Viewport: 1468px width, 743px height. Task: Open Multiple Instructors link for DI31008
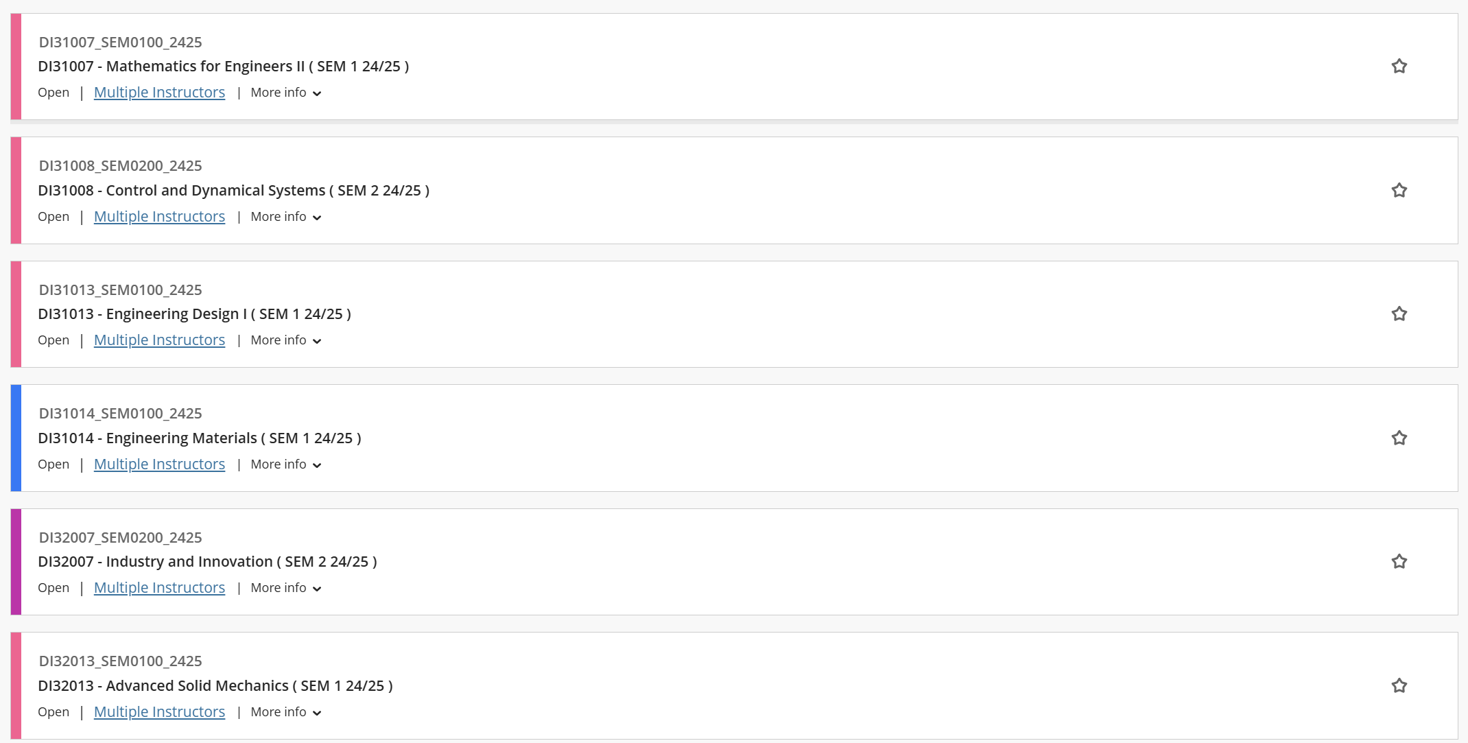[159, 217]
